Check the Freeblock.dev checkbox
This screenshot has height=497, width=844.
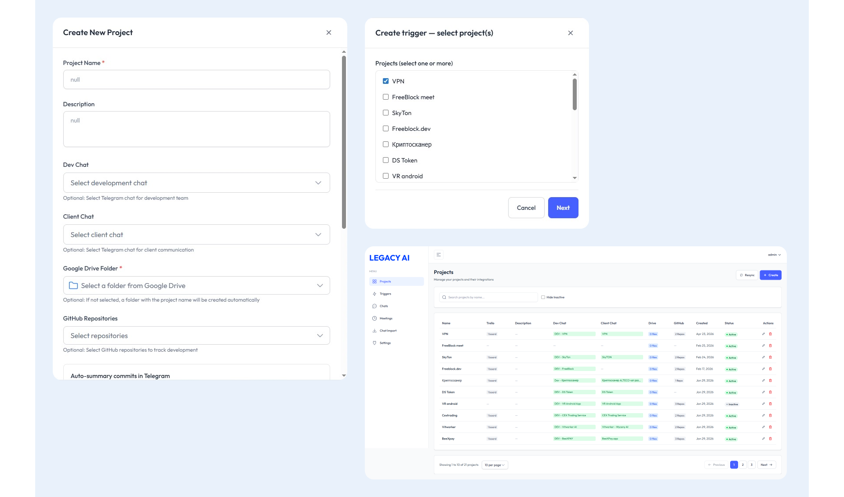click(386, 128)
